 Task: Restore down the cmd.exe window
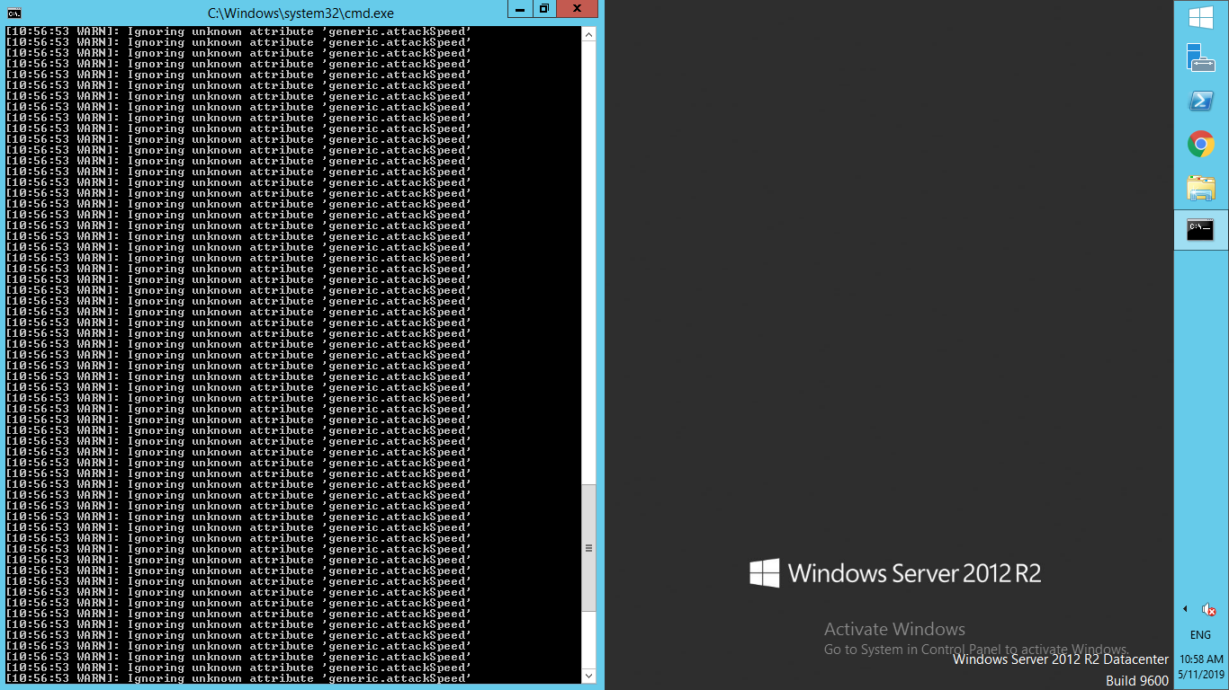click(544, 9)
